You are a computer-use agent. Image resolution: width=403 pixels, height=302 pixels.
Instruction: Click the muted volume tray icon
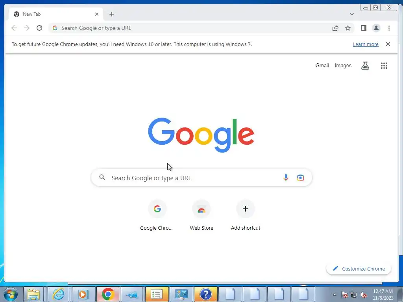pyautogui.click(x=363, y=295)
